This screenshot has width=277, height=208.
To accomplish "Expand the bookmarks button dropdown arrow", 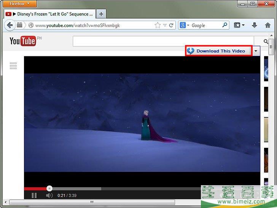I will tap(243, 25).
